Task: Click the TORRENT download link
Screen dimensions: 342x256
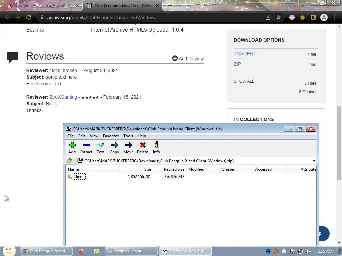Action: coord(245,54)
